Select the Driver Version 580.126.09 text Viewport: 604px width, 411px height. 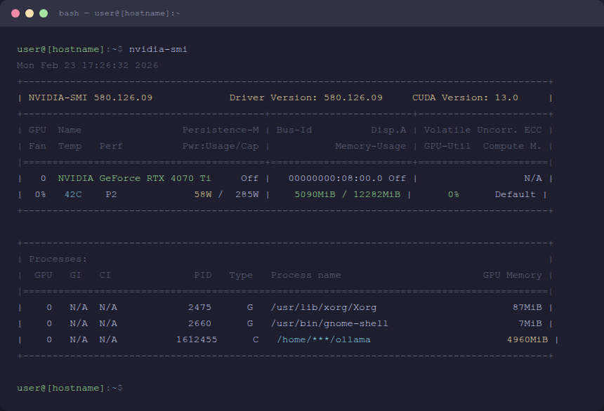point(306,97)
